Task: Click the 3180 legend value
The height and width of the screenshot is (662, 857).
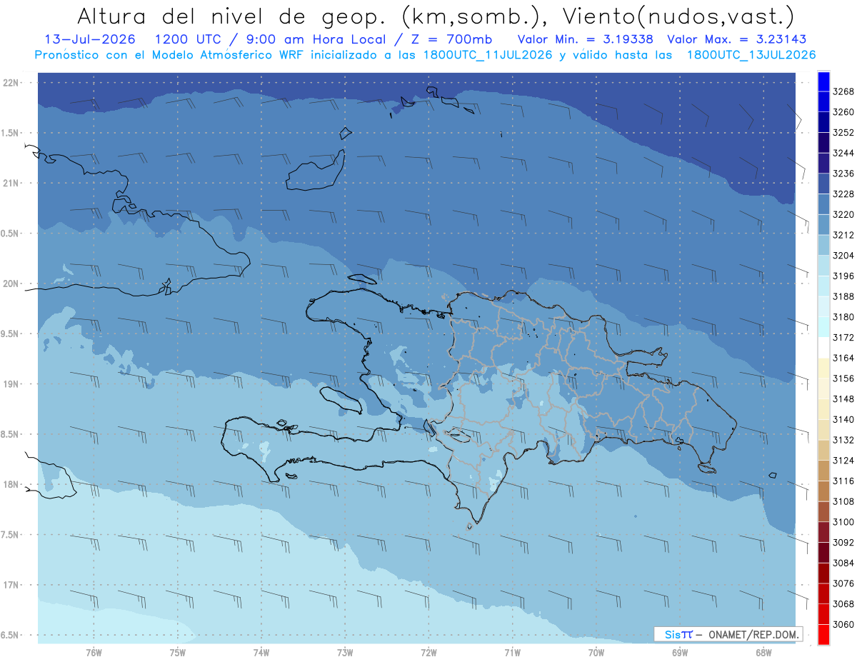Action: 843,317
